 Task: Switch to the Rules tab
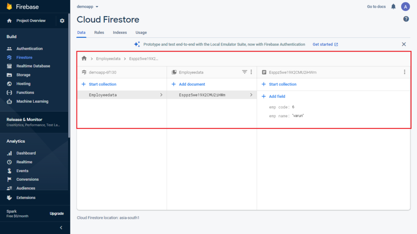[x=99, y=32]
